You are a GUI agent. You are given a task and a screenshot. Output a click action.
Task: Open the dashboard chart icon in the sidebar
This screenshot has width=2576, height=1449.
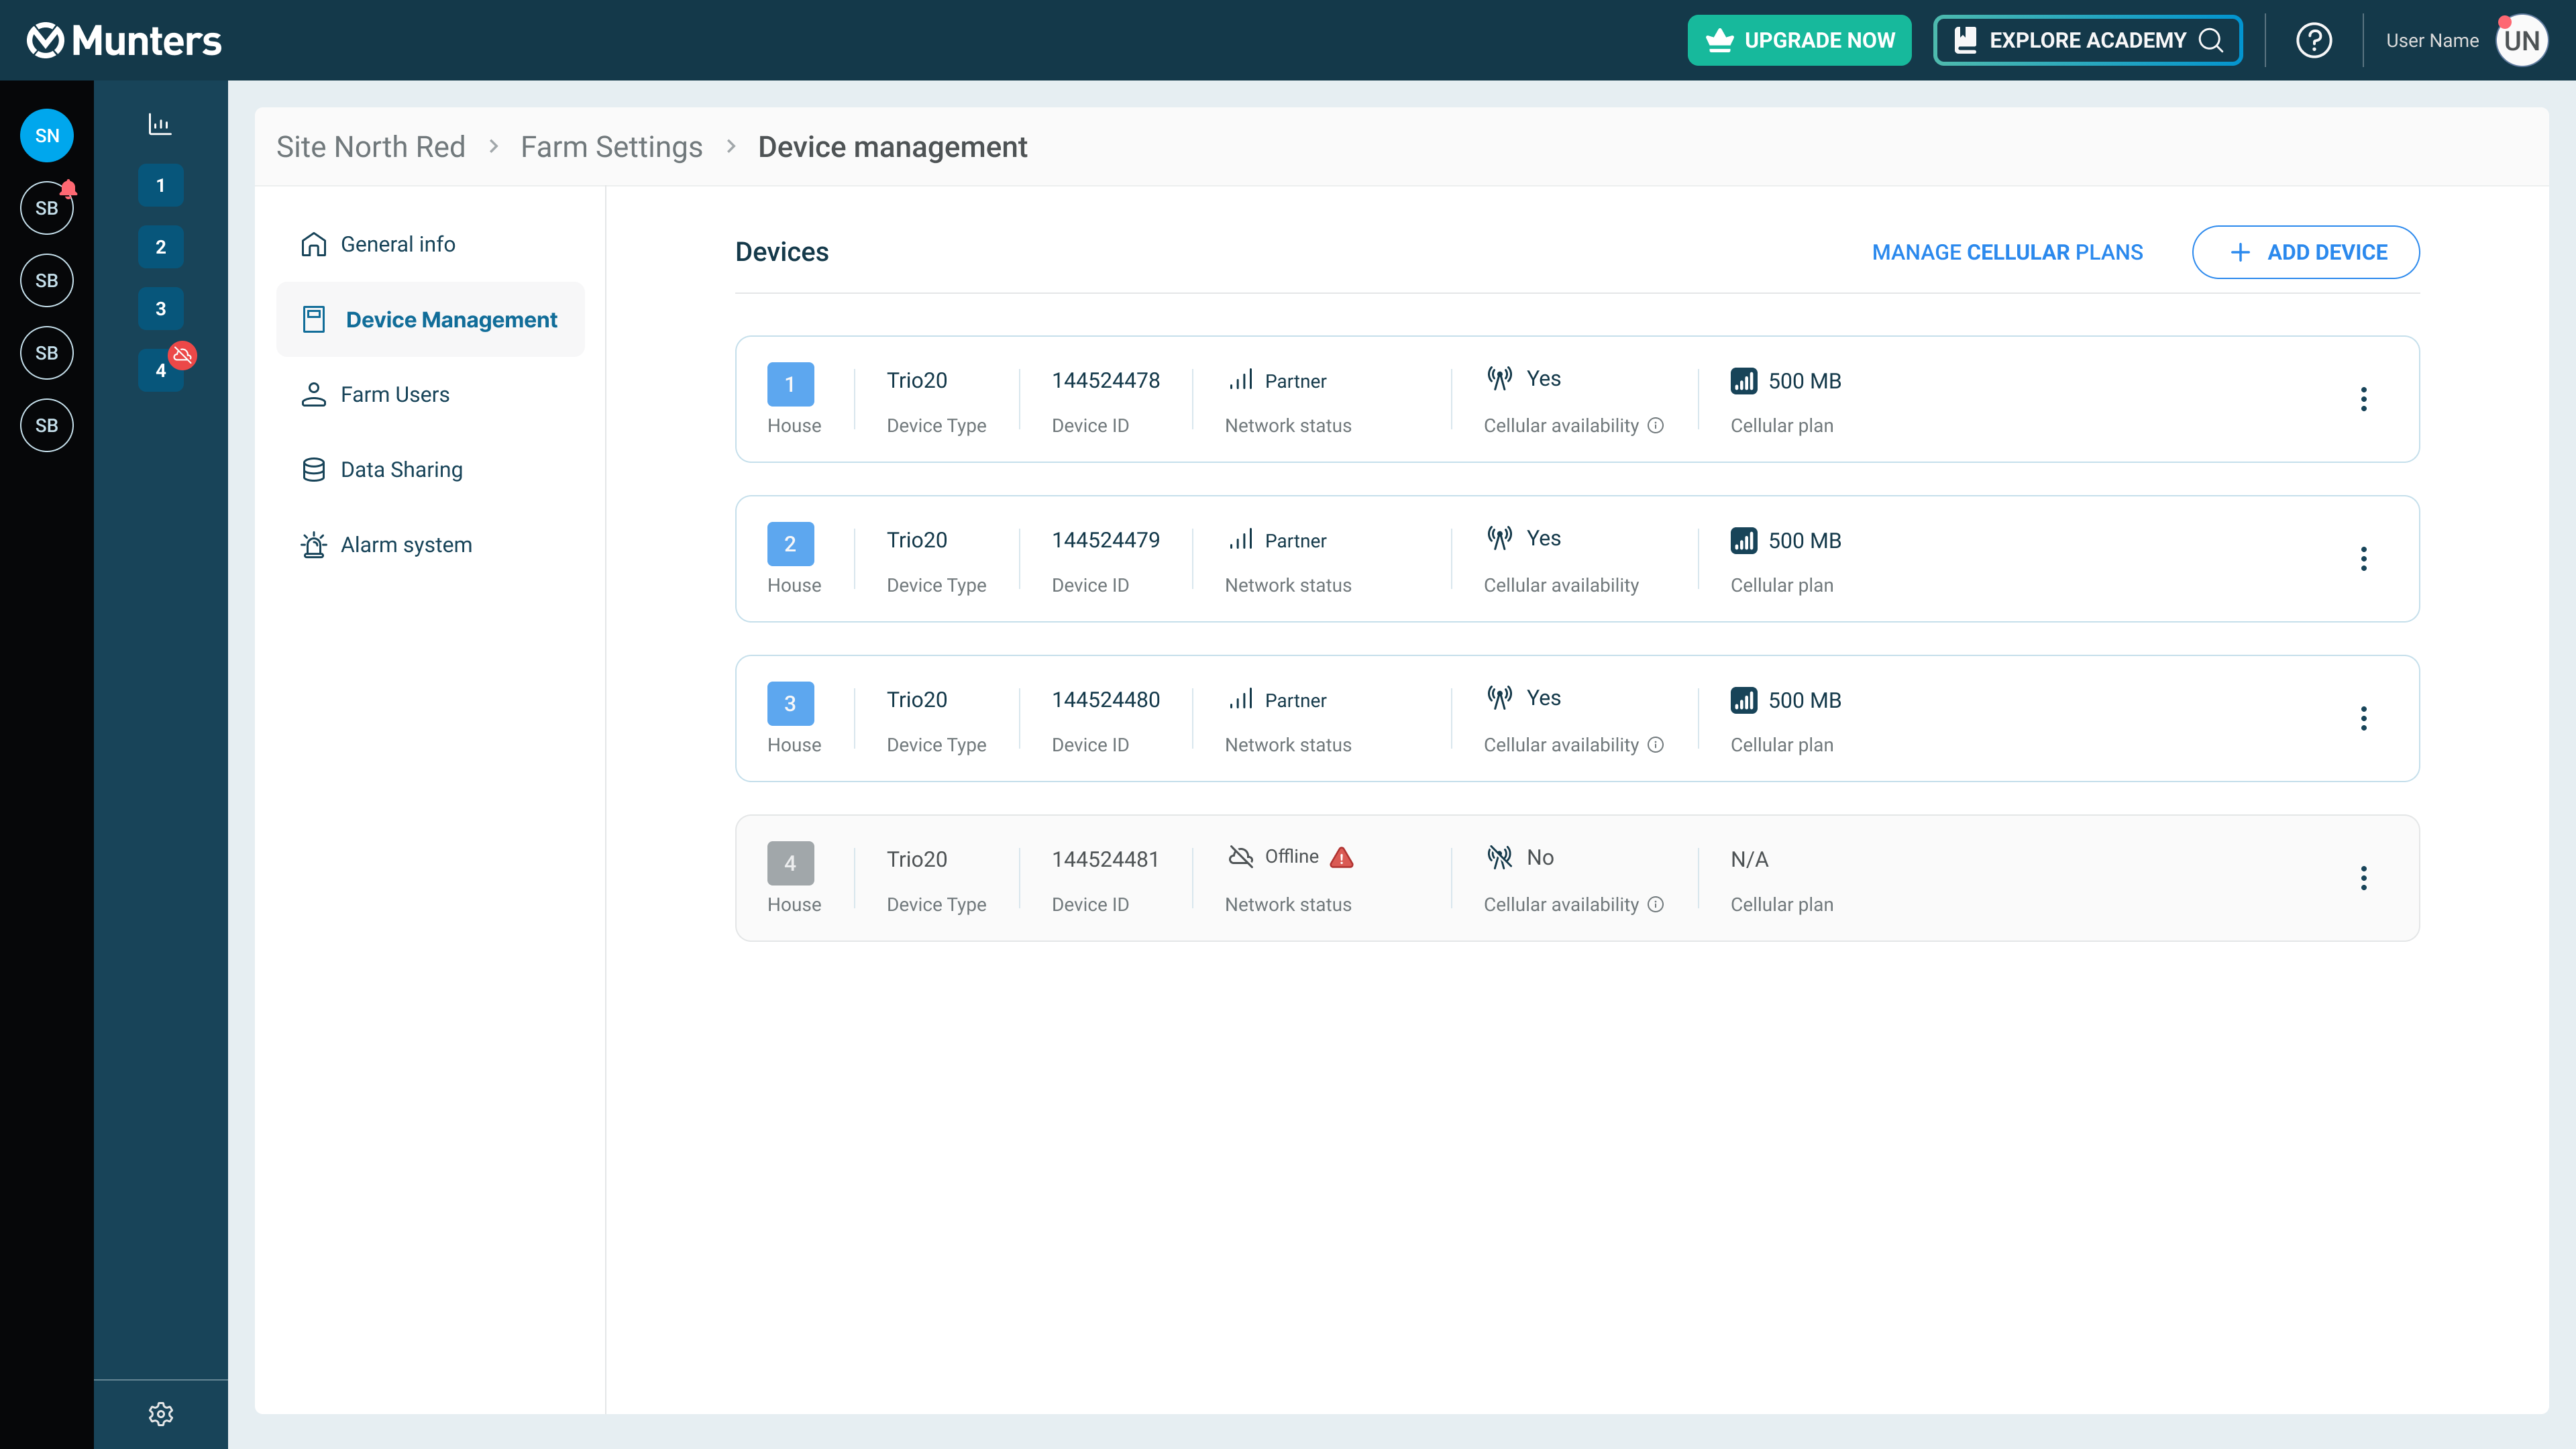(x=160, y=124)
